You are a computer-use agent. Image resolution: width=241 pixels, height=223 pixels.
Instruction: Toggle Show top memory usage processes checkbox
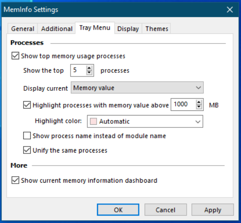15,56
